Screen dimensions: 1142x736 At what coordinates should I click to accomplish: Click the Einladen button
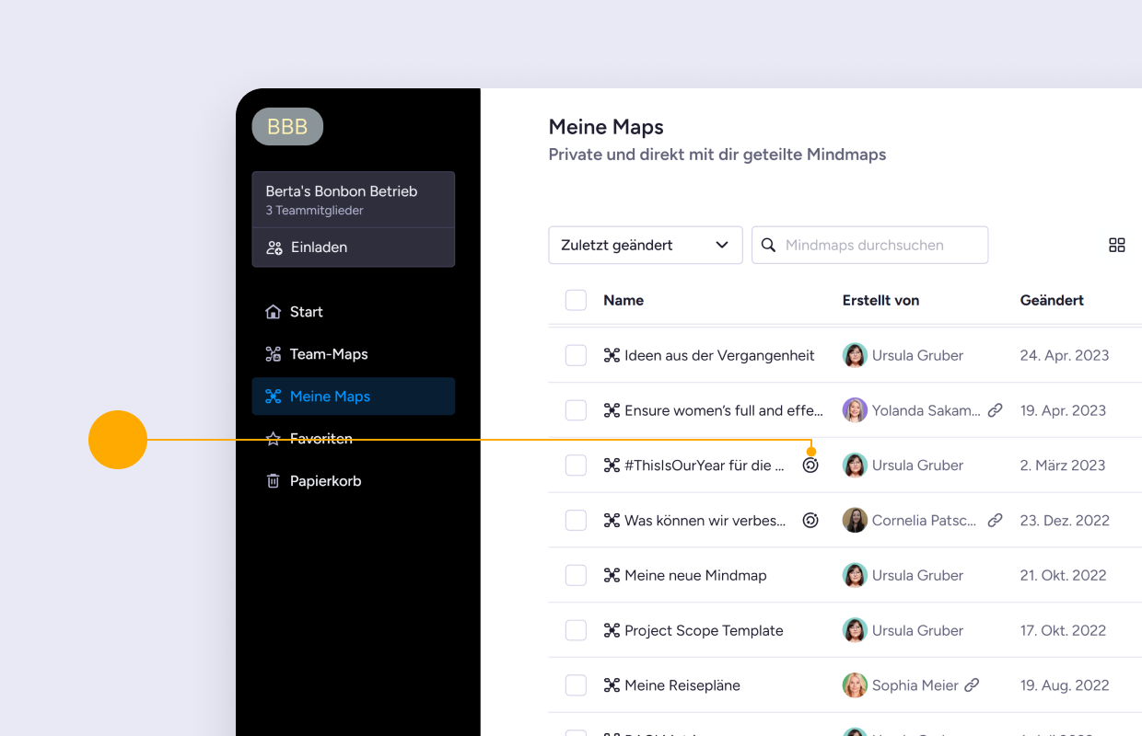click(354, 247)
